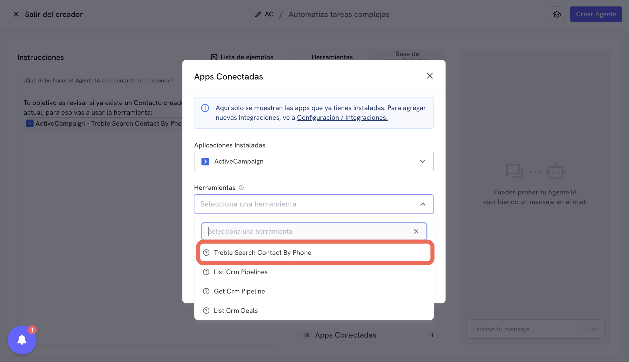Select List Crm Deals option
The image size is (629, 362).
click(314, 311)
